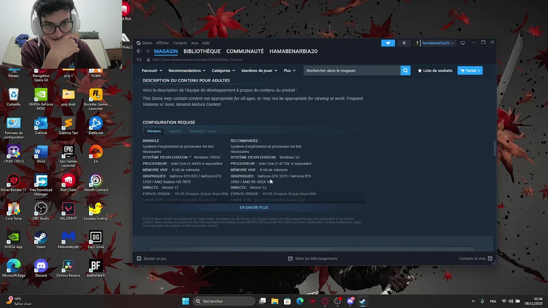This screenshot has height=308, width=548.
Task: Select Days Gone desktop icon
Action: (x=96, y=240)
